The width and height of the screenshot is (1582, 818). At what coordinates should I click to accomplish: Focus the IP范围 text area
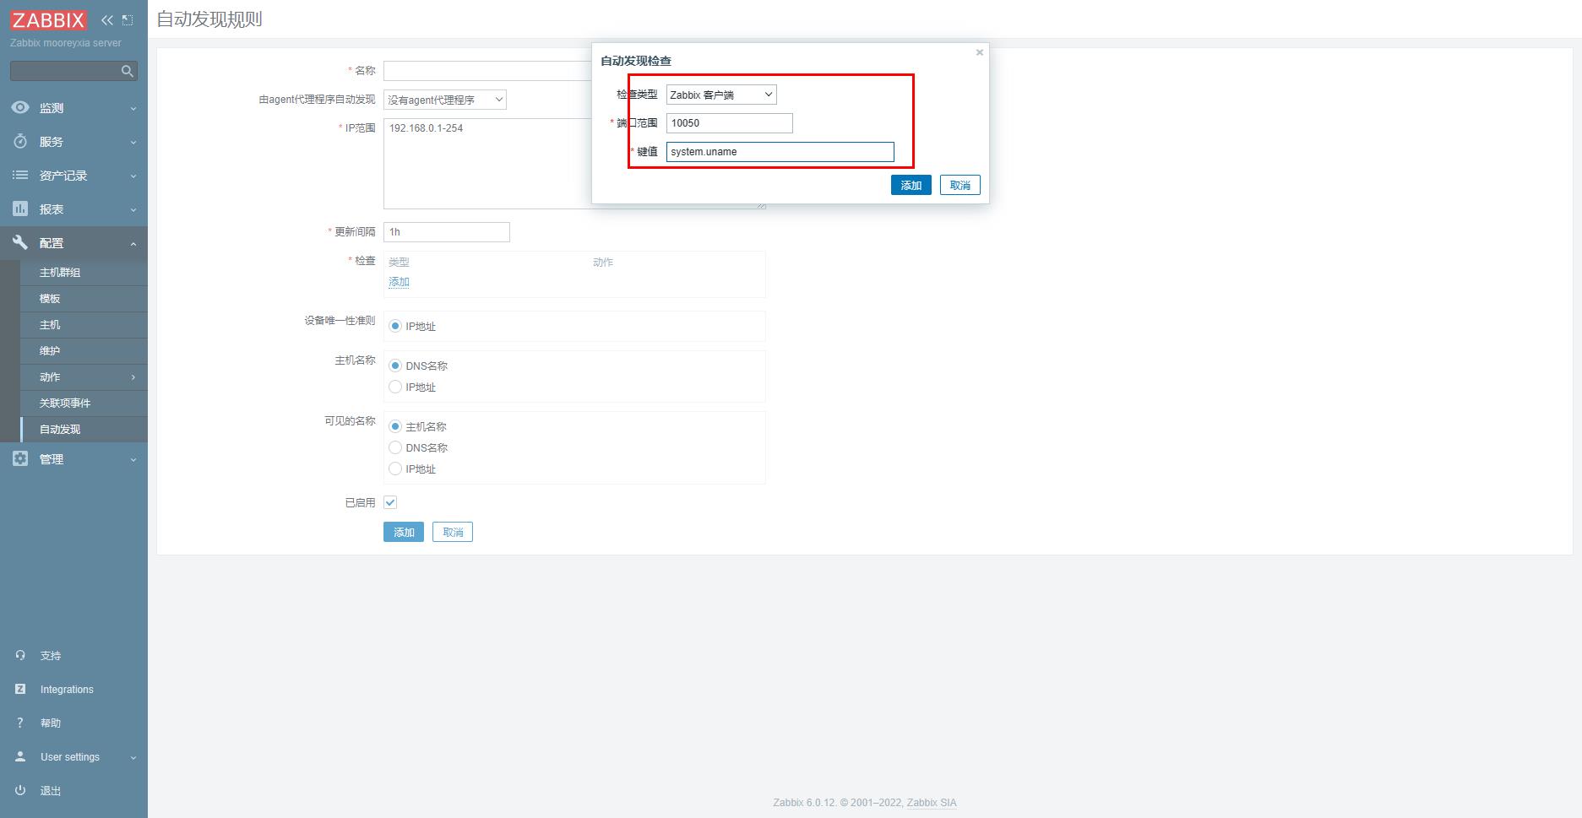(488, 164)
